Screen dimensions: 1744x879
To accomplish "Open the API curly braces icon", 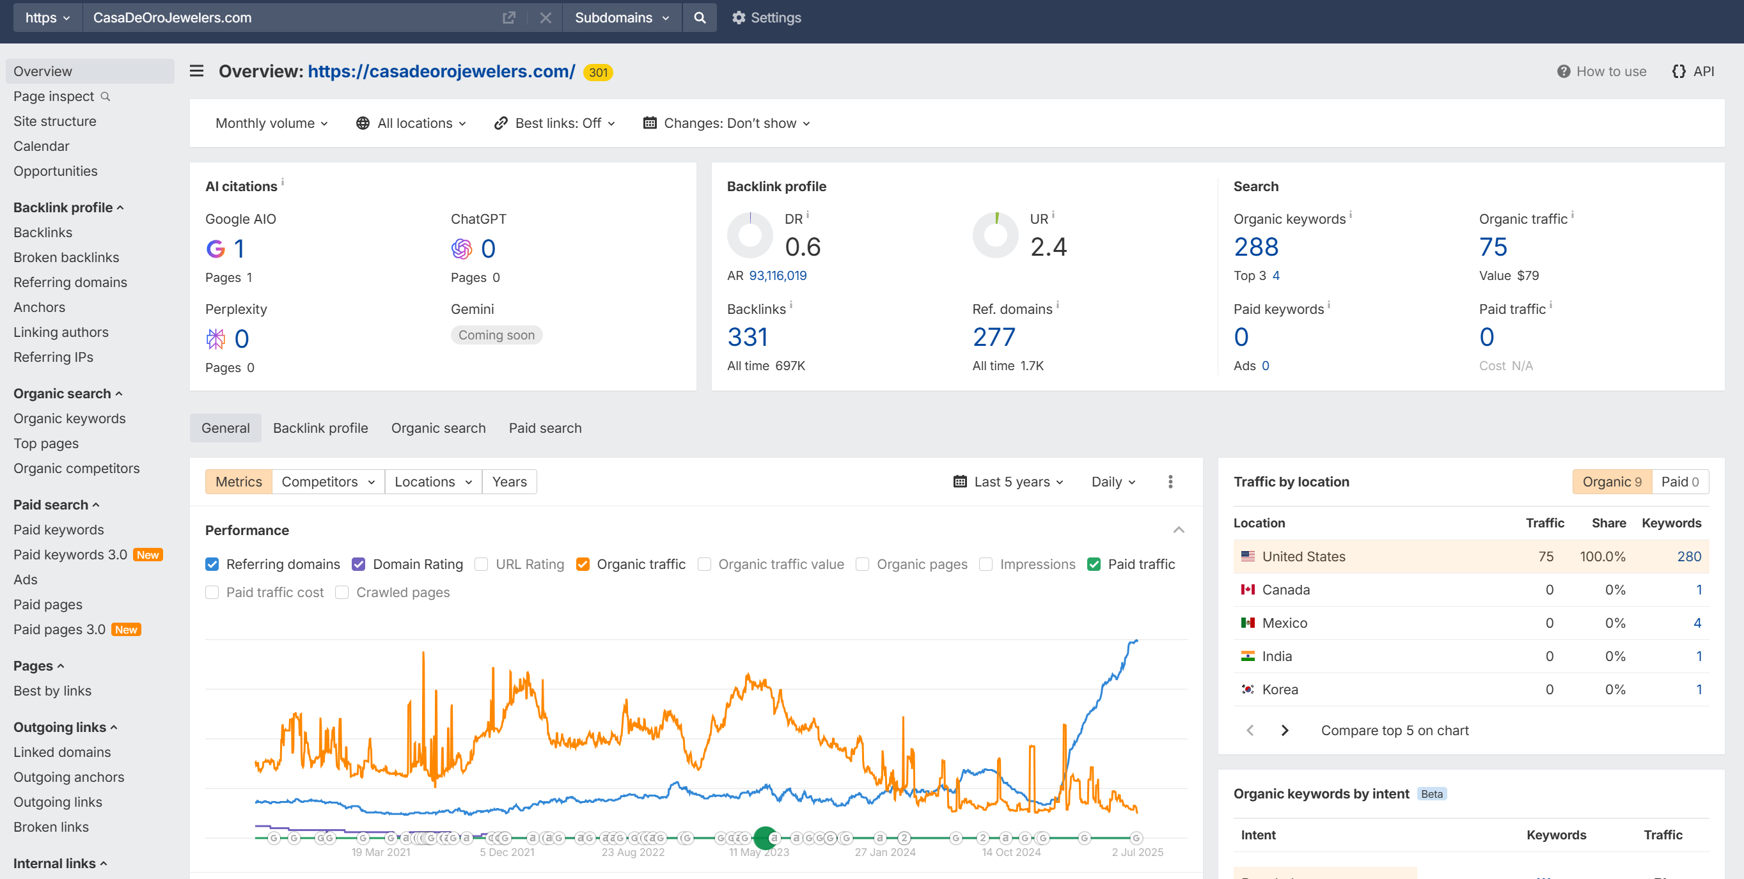I will (x=1678, y=72).
